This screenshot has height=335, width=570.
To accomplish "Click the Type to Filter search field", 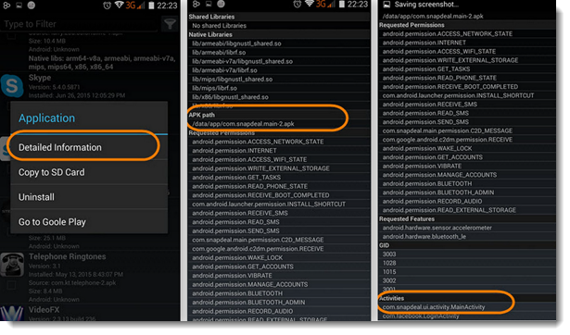I will (80, 24).
